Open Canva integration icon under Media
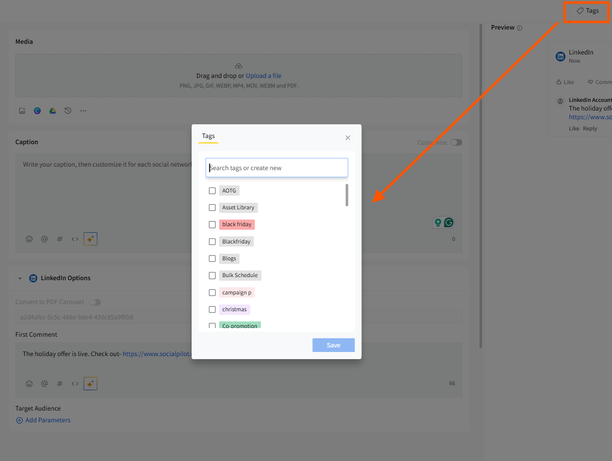The width and height of the screenshot is (612, 461). (x=37, y=111)
